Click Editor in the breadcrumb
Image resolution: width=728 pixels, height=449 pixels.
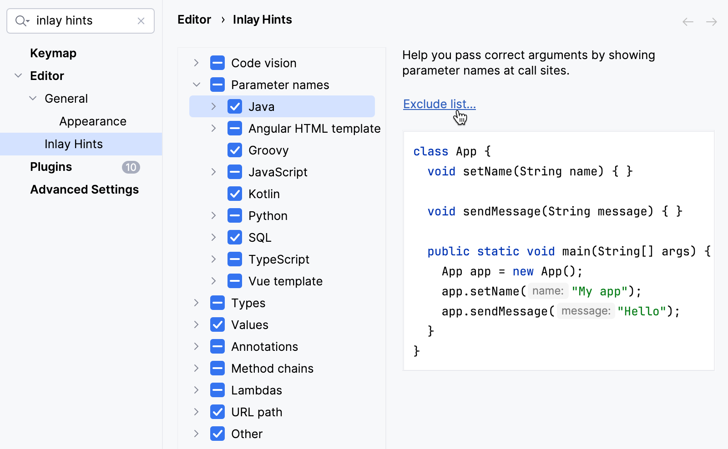tap(194, 19)
